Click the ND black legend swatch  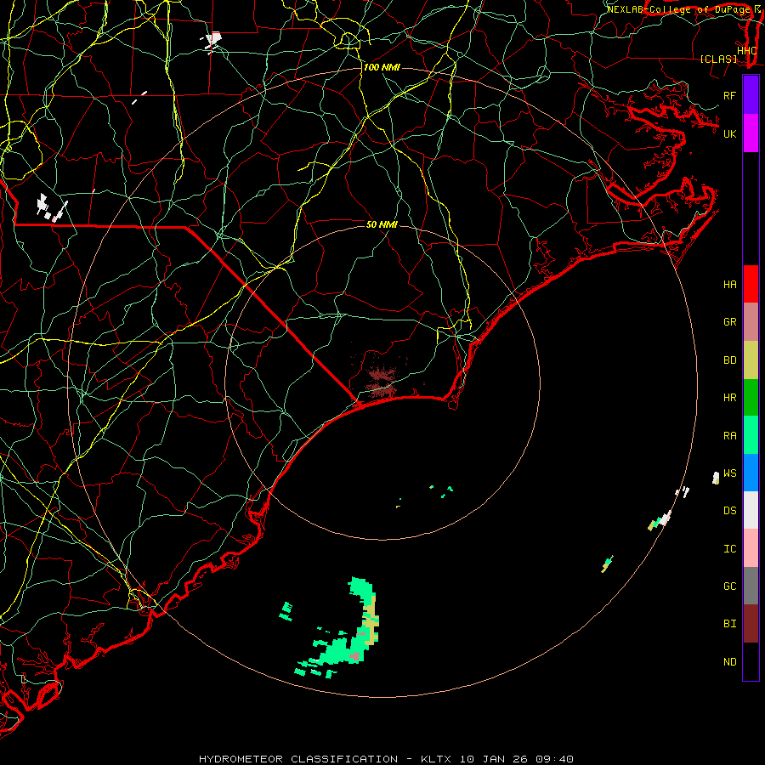751,661
